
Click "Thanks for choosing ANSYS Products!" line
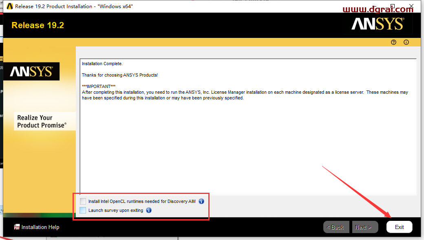coord(120,75)
